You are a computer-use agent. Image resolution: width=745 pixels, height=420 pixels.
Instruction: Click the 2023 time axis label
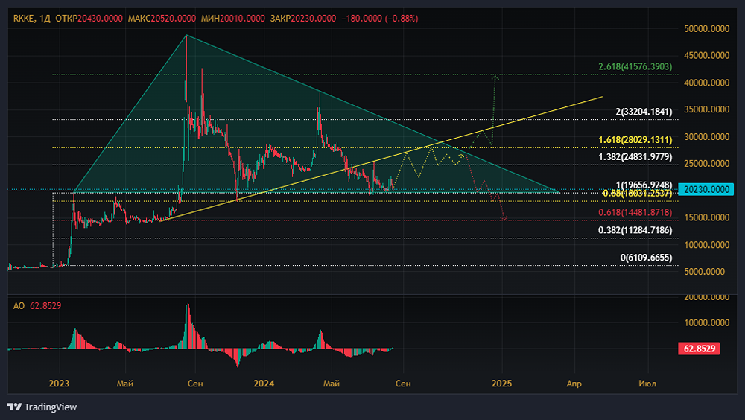(x=59, y=384)
